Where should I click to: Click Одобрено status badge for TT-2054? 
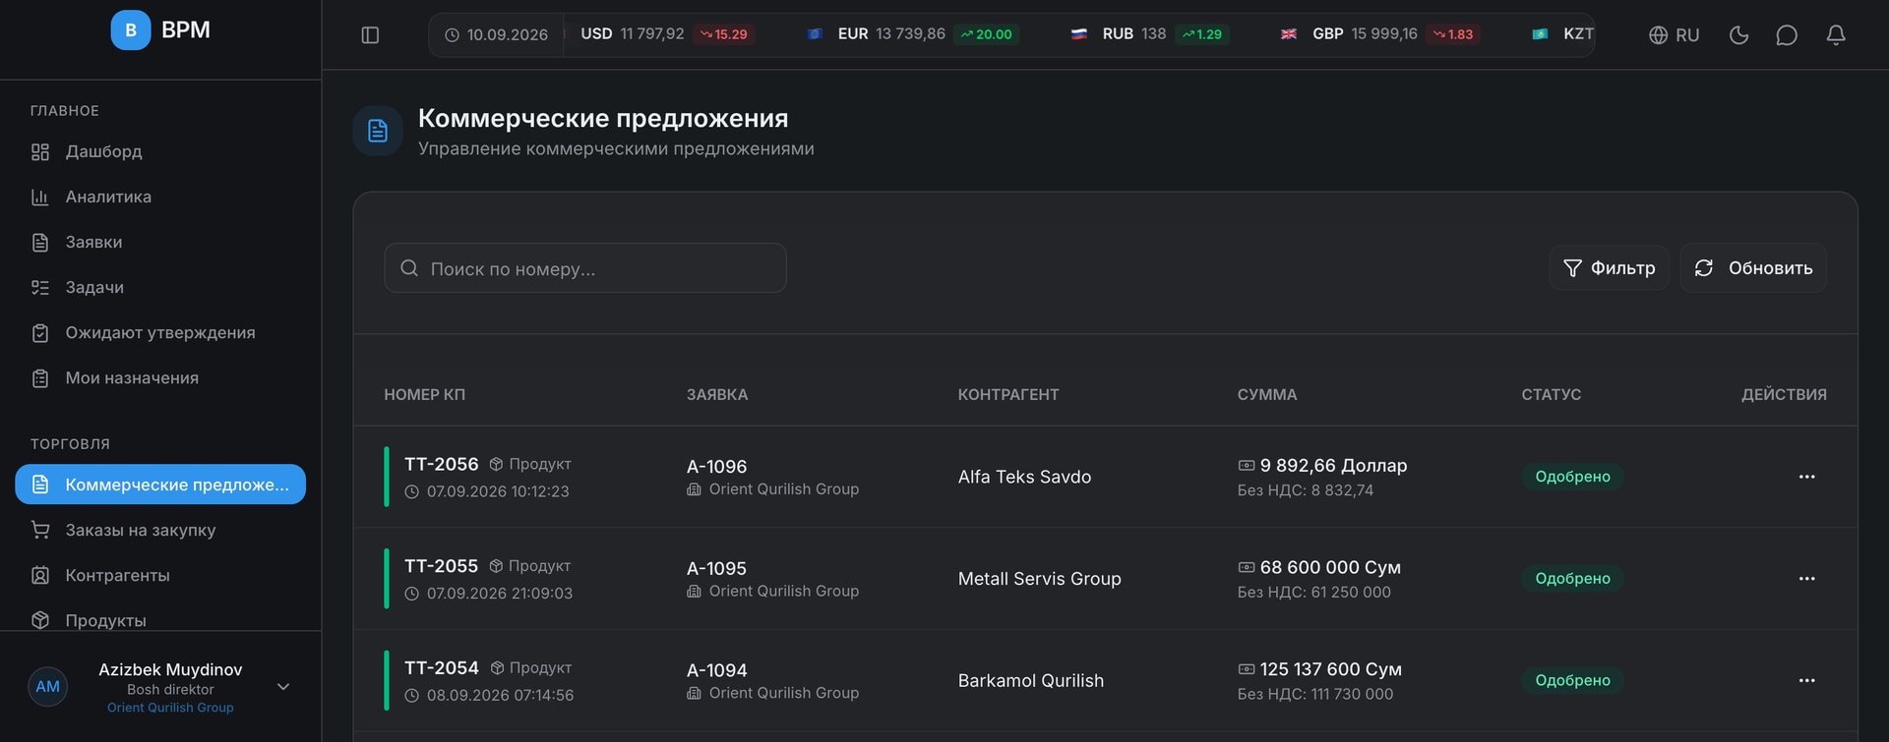[x=1572, y=680]
